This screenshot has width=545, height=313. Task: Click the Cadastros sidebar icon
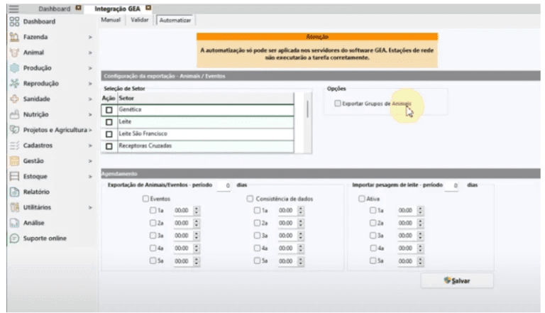tap(15, 145)
